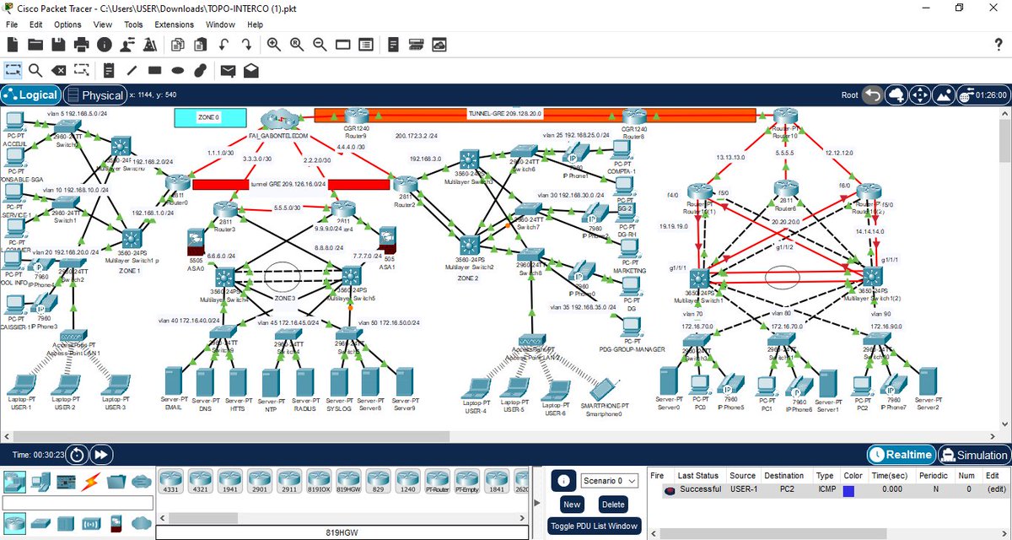Pick the 4331 router device
Image resolution: width=1012 pixels, height=540 pixels.
[x=171, y=482]
